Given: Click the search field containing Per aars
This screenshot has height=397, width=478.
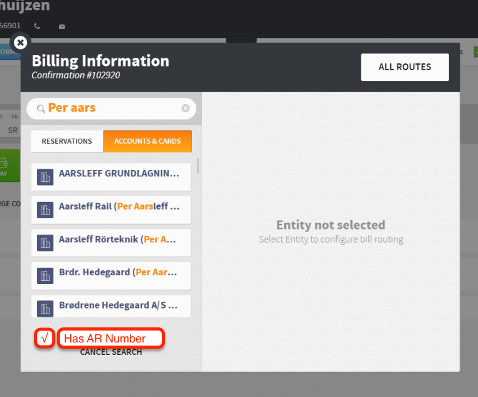Looking at the screenshot, I should point(111,108).
